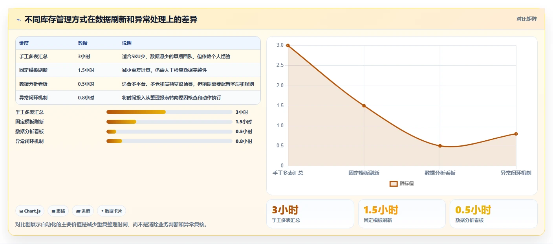Click the 3小时 value beside progress bar
The width and height of the screenshot is (553, 244).
[242, 112]
